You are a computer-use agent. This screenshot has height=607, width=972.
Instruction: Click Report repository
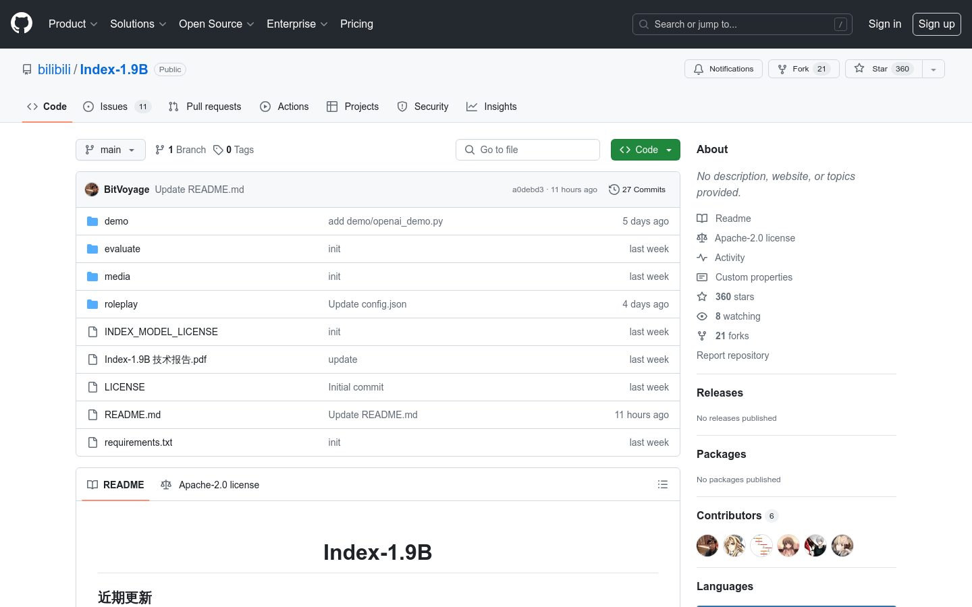pyautogui.click(x=732, y=355)
